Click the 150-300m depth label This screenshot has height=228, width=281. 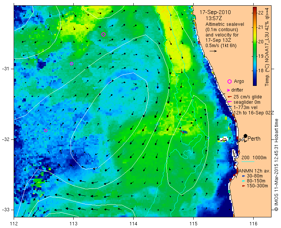(257, 186)
